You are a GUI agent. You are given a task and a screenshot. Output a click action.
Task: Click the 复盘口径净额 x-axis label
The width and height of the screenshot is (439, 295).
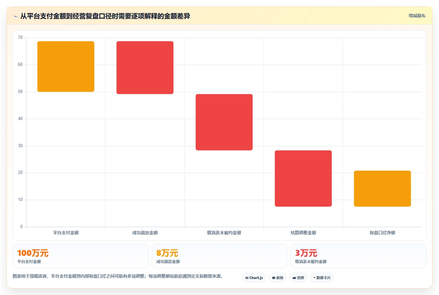383,233
